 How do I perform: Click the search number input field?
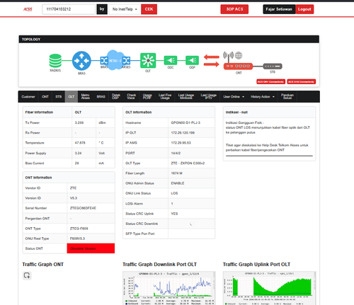tap(69, 9)
